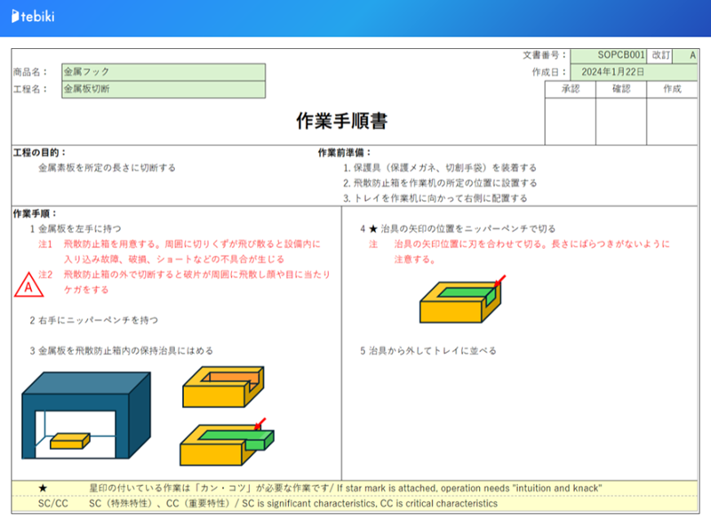Select the creation date cell 2024年1月22日
Image resolution: width=711 pixels, height=527 pixels.
coord(634,72)
